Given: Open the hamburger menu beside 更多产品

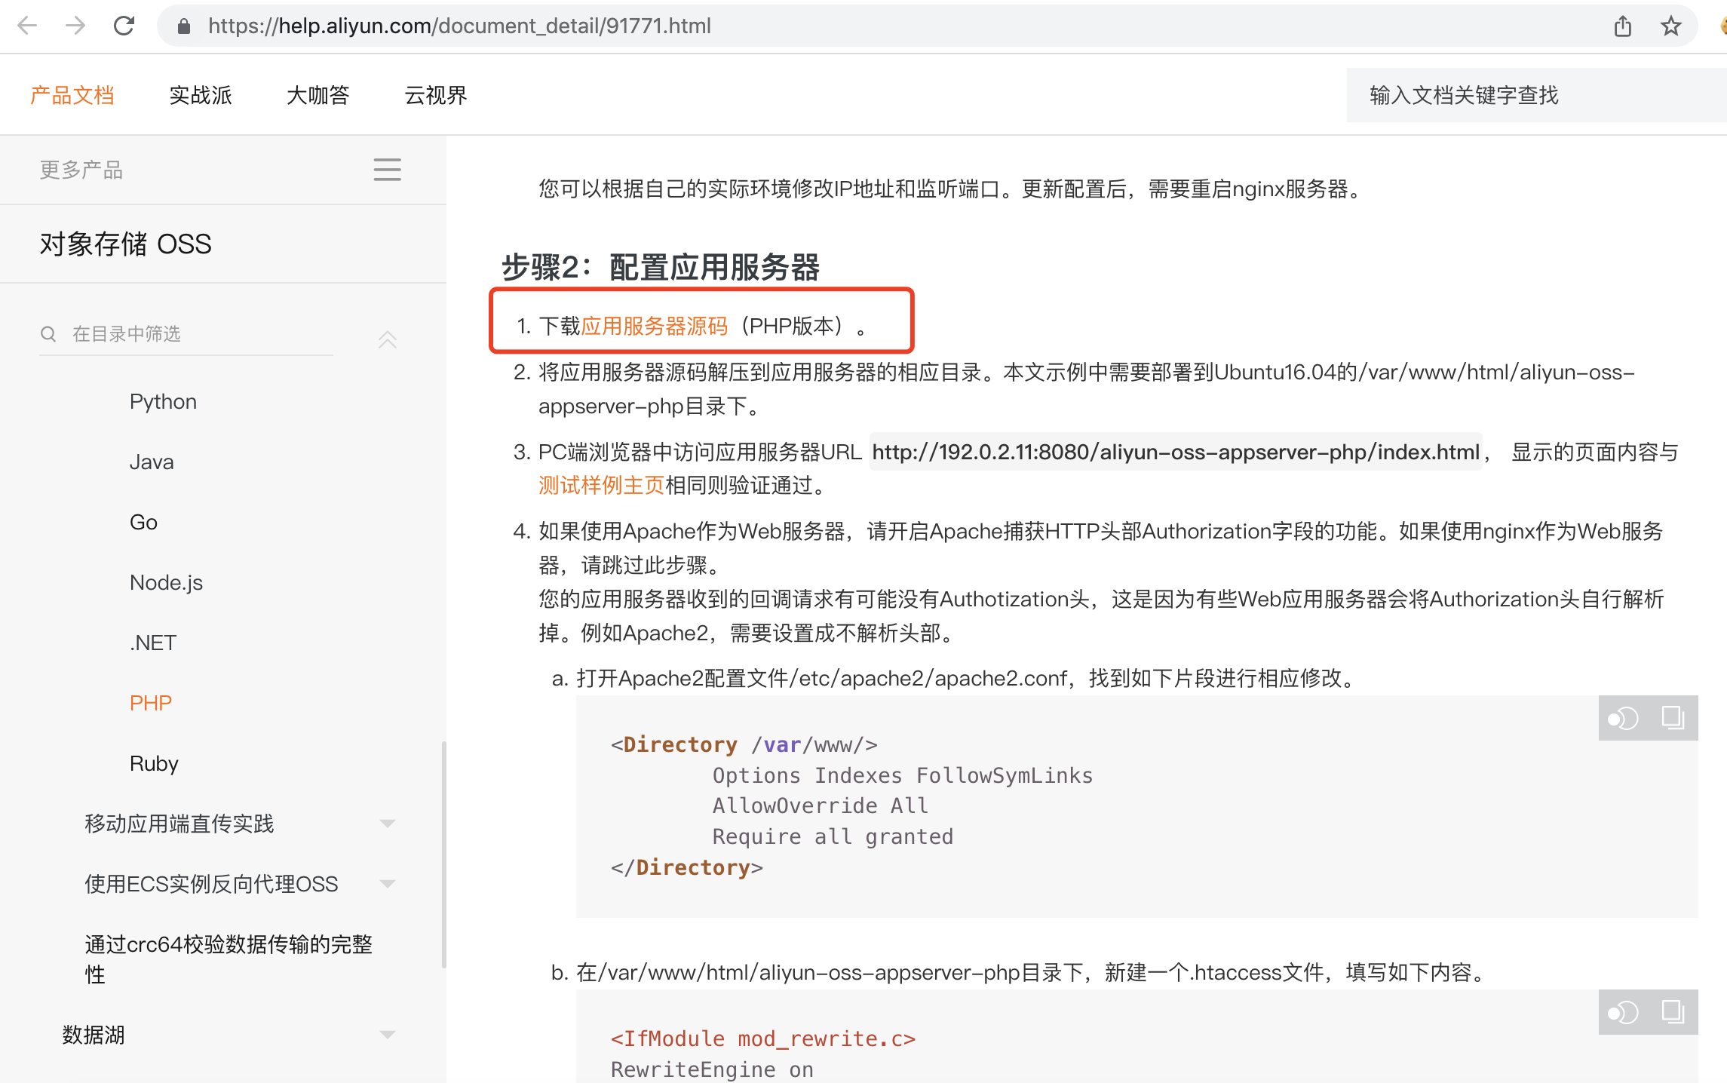Looking at the screenshot, I should [387, 170].
